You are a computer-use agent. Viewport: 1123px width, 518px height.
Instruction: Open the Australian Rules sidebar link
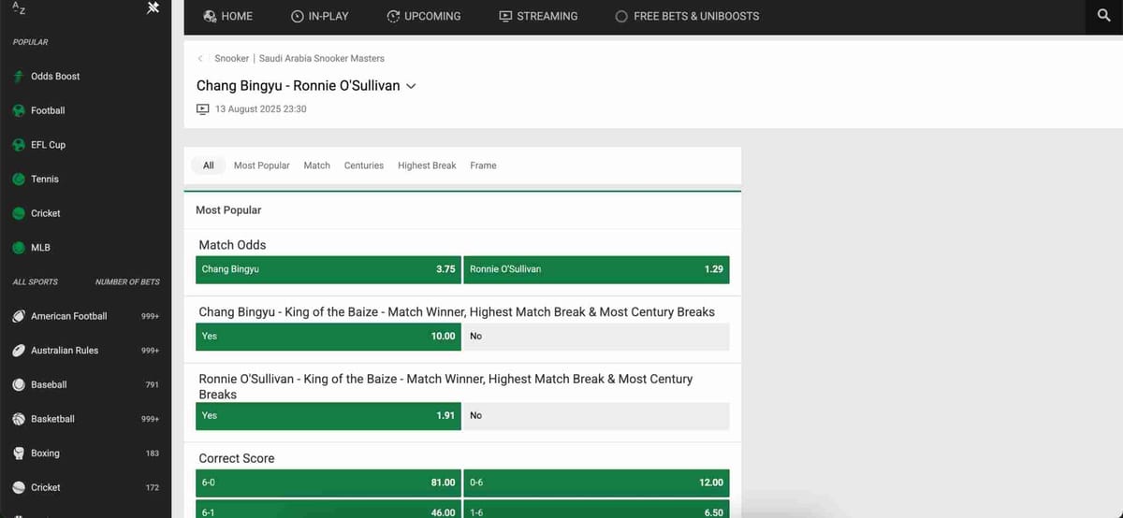pyautogui.click(x=65, y=351)
